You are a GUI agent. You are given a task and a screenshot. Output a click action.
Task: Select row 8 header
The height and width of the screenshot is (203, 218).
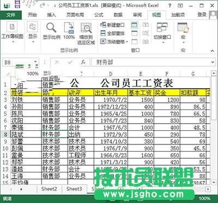(x=5, y=135)
